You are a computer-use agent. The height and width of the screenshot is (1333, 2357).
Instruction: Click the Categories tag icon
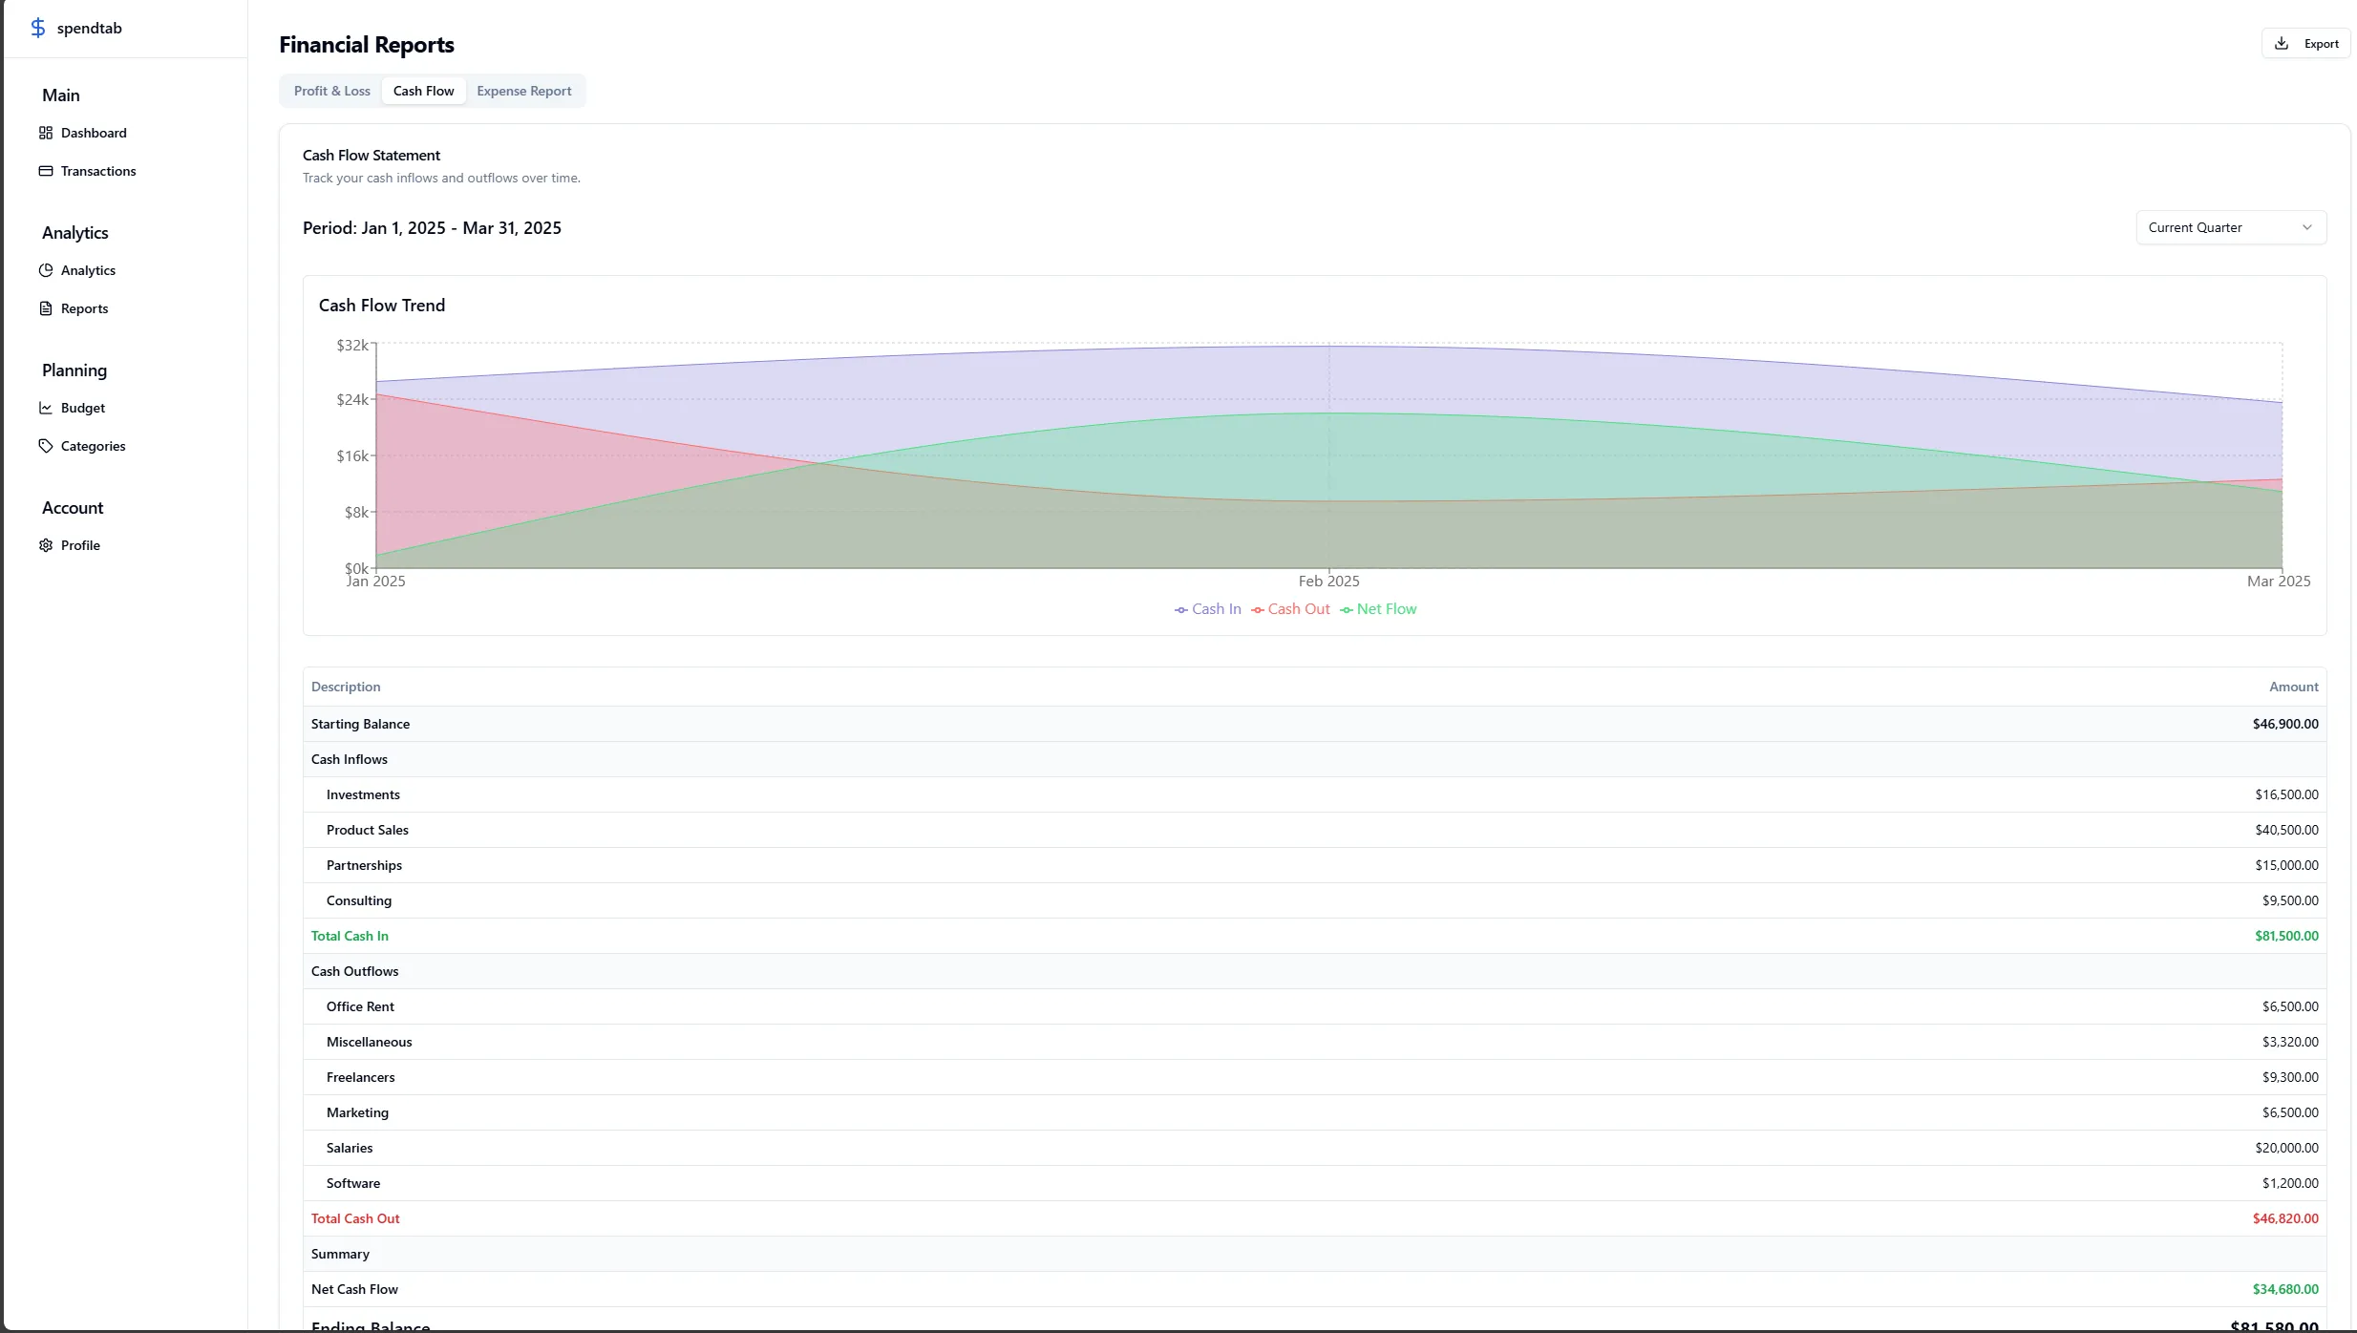pos(46,446)
